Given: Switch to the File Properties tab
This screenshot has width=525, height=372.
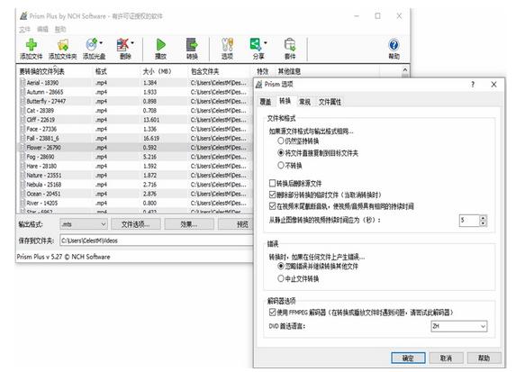Looking at the screenshot, I should pyautogui.click(x=330, y=102).
